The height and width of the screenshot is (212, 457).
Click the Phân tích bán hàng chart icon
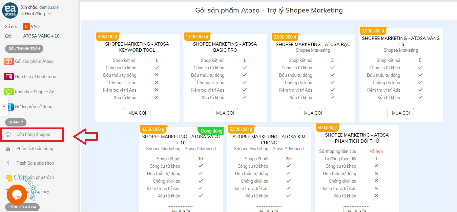click(8, 149)
